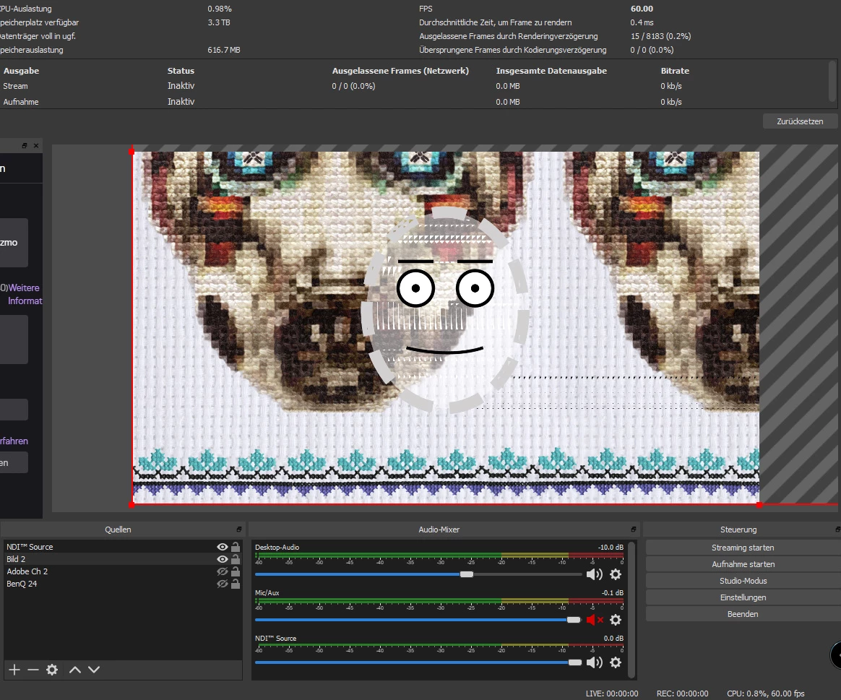Image resolution: width=841 pixels, height=700 pixels.
Task: Click the FPS value 60.00
Action: [x=642, y=9]
